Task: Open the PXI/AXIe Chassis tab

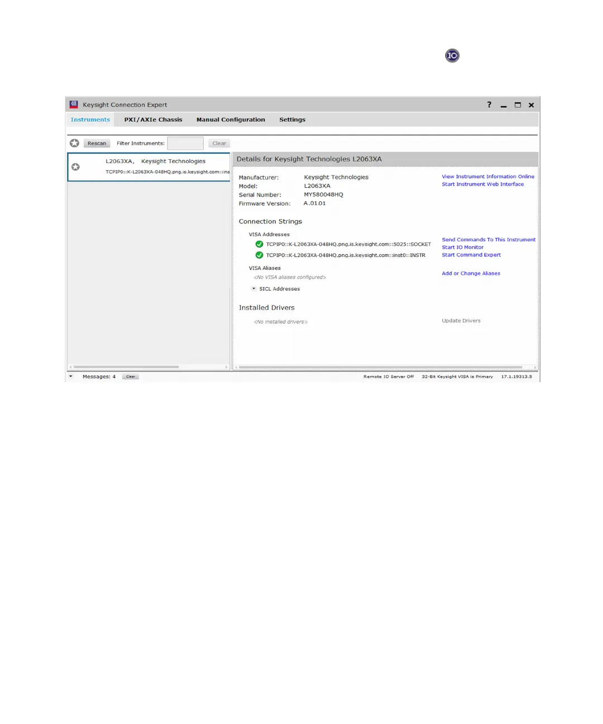Action: [x=153, y=120]
